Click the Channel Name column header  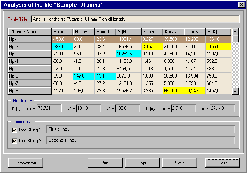30,32
